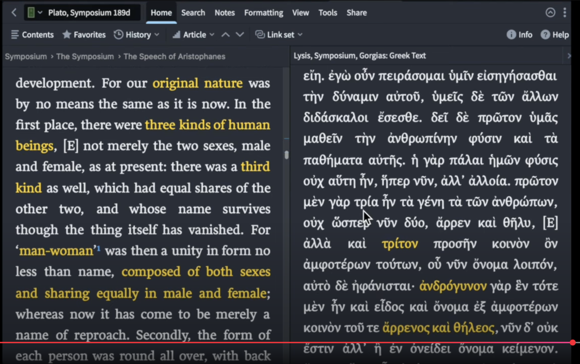The image size is (580, 364).
Task: Open Favorites with the star icon
Action: [84, 35]
